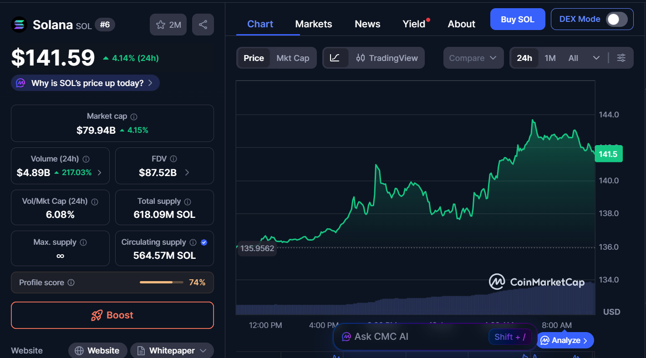This screenshot has width=646, height=358.
Task: Switch to TradingView candlestick chart icon
Action: pos(361,58)
